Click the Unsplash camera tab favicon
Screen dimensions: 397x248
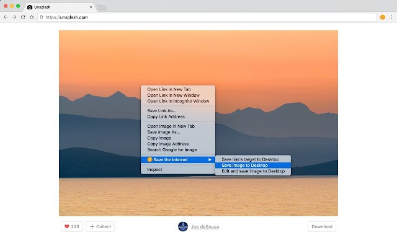(x=29, y=7)
